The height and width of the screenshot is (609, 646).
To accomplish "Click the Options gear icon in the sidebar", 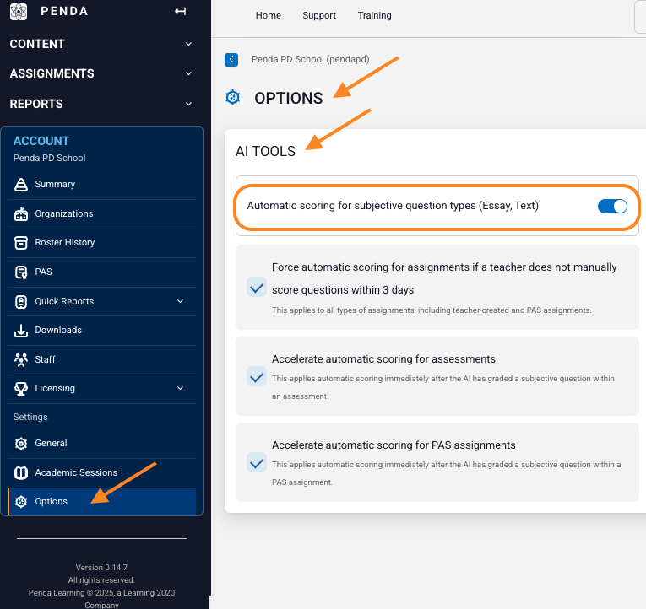I will coord(21,502).
